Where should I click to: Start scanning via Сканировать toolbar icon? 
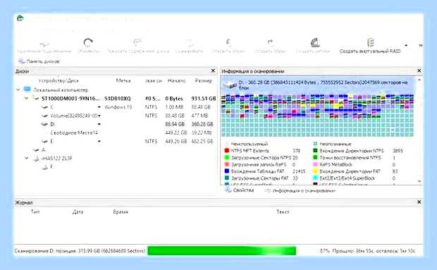(x=189, y=43)
